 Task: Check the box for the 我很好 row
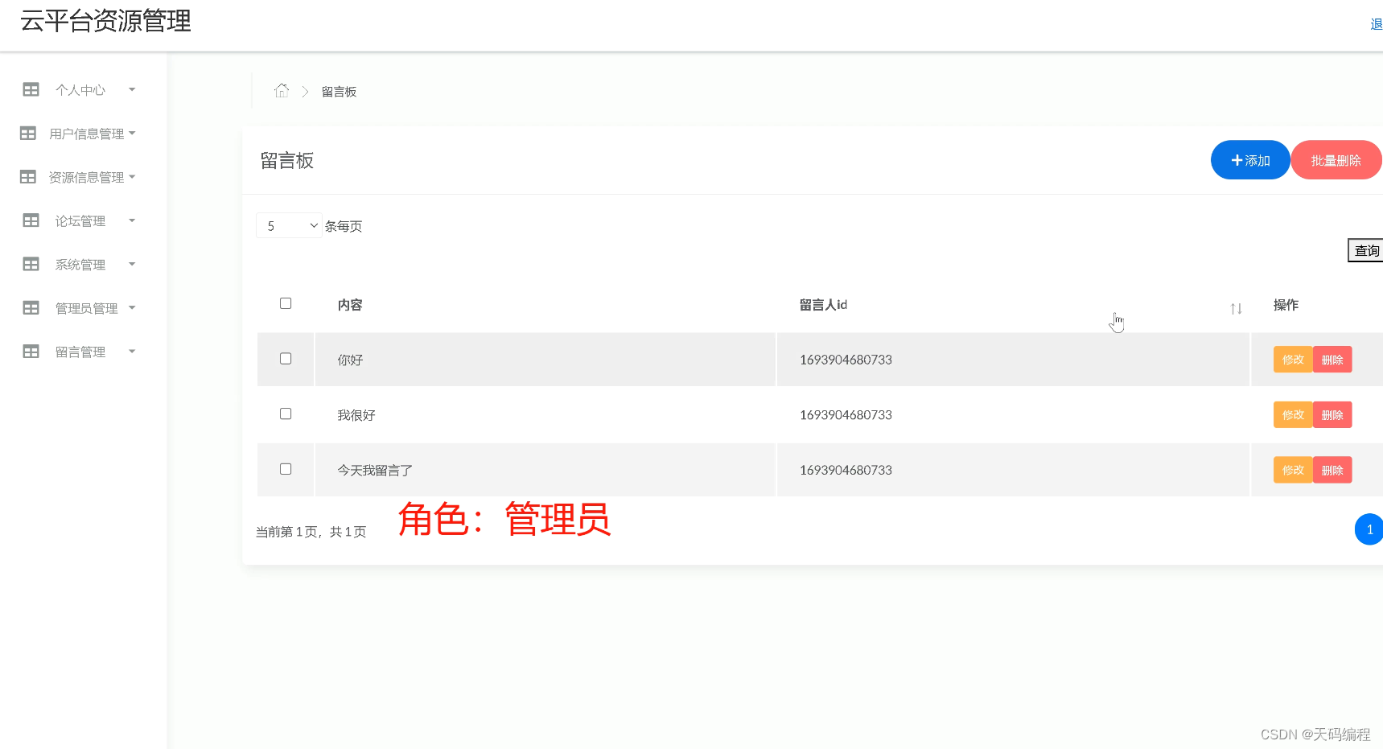click(x=286, y=414)
